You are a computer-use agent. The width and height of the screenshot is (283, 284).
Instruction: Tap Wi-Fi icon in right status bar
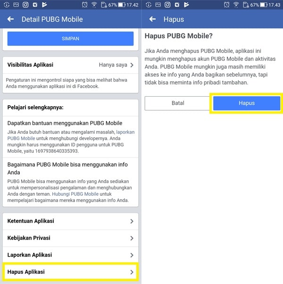(236, 5)
